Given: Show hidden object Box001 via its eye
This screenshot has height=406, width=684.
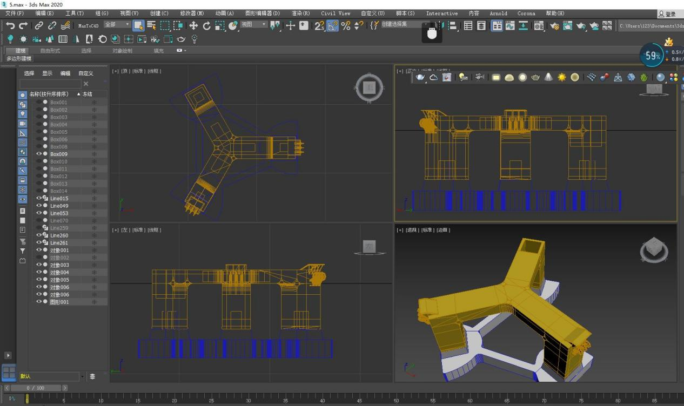Looking at the screenshot, I should tap(39, 102).
